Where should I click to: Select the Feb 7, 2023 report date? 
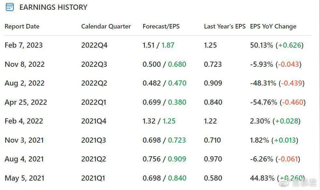coord(24,45)
